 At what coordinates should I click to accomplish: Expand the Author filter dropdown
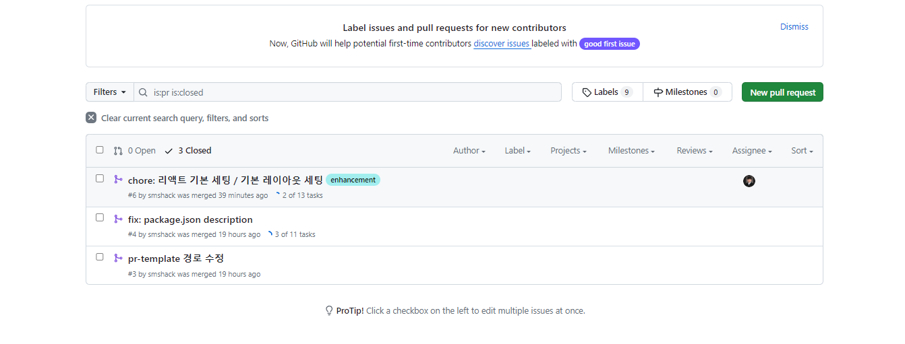pos(469,151)
